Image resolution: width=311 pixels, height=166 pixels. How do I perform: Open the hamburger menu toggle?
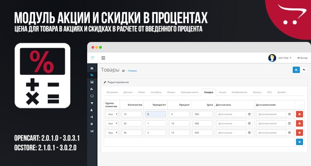[103, 58]
